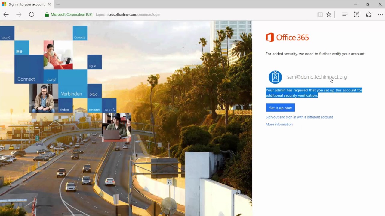Click the 'povezati' tile

(x=94, y=106)
